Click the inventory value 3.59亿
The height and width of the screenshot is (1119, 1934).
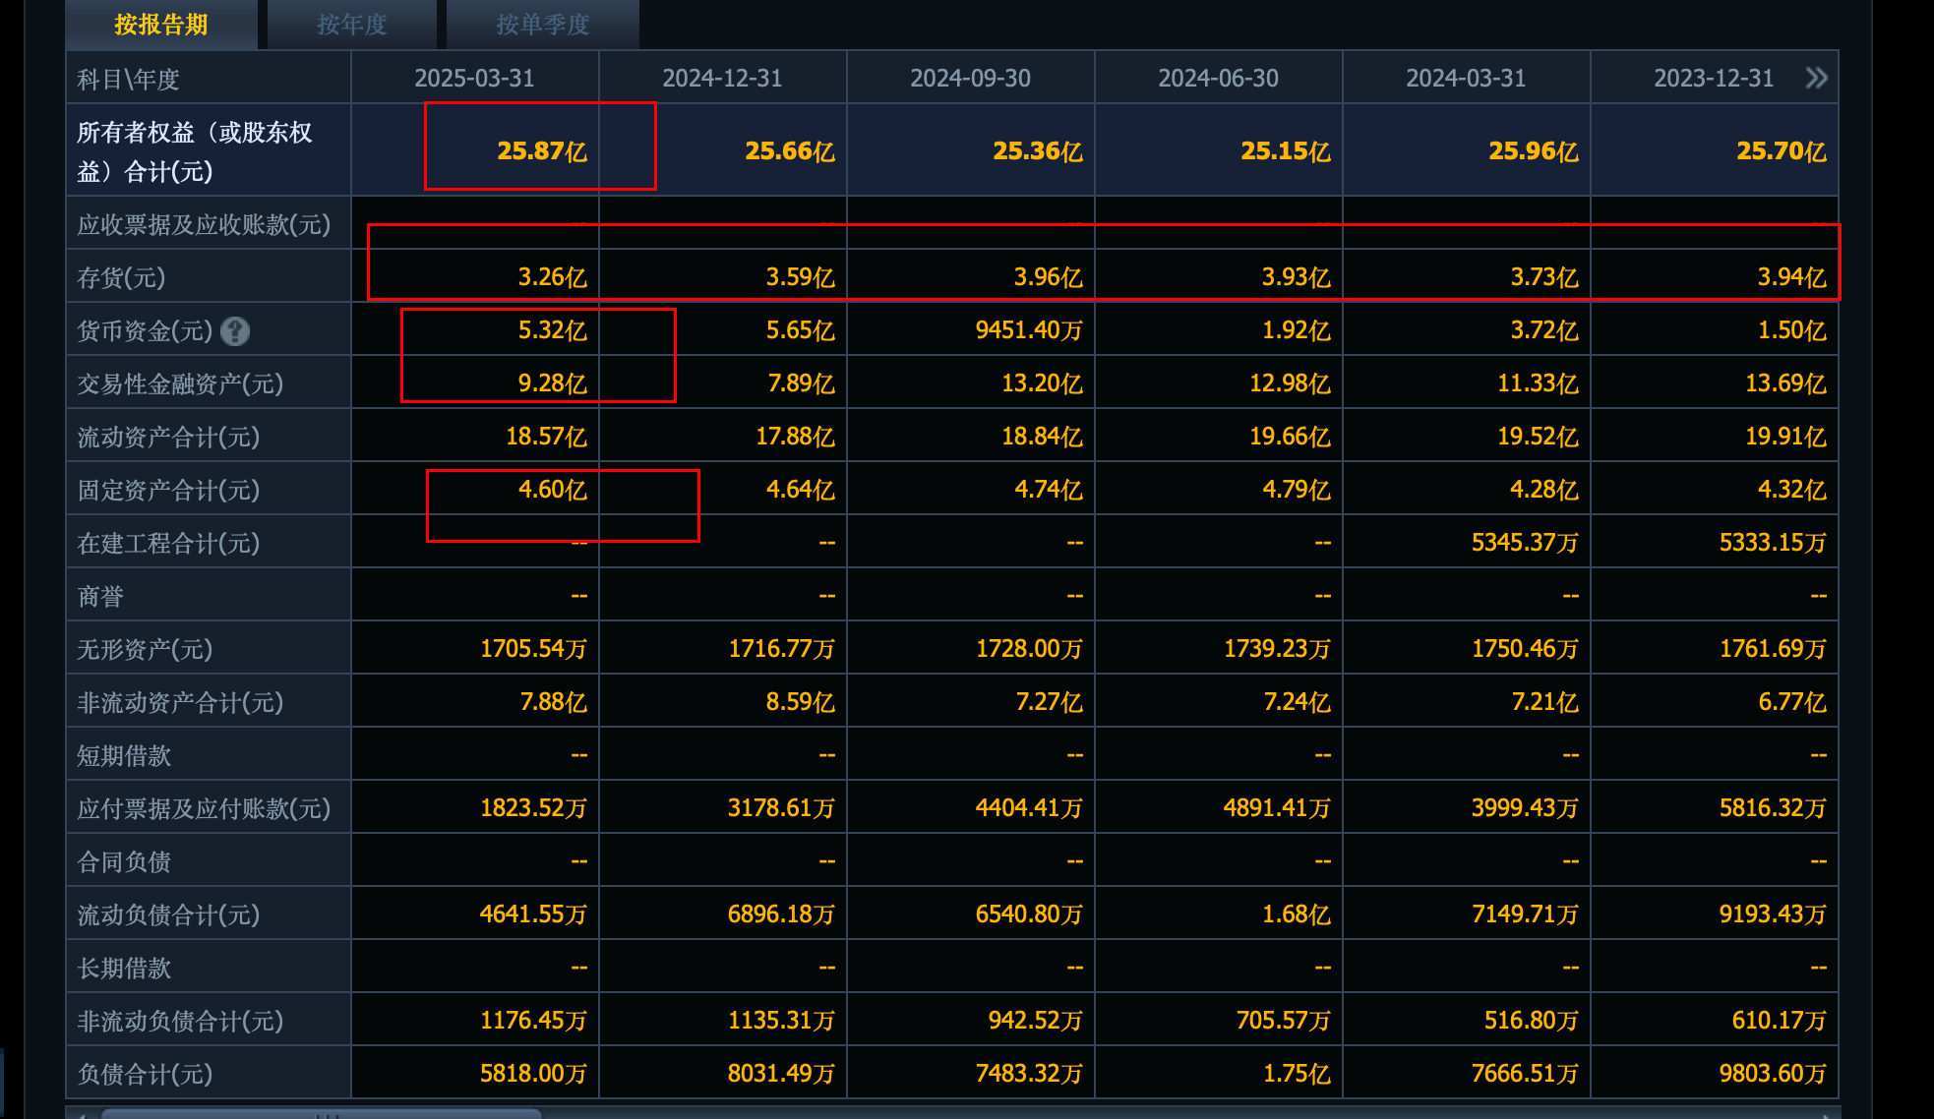click(x=801, y=277)
